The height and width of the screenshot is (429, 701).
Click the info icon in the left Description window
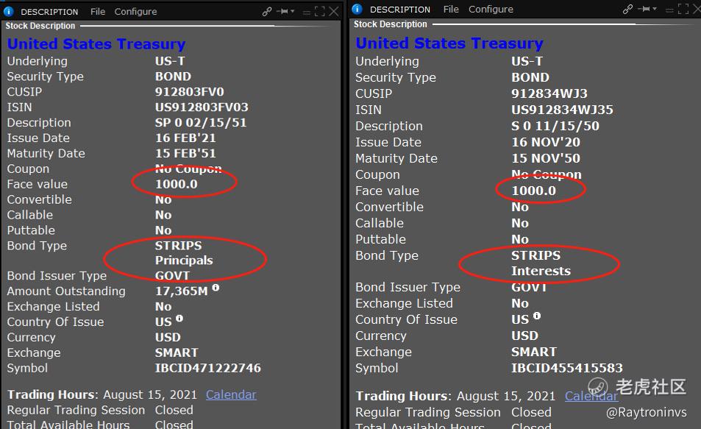pyautogui.click(x=9, y=12)
